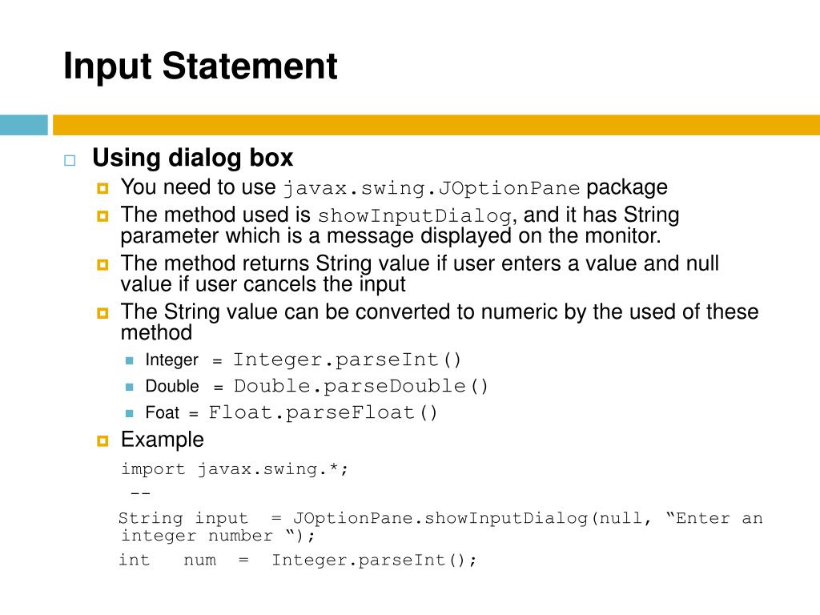Click the orange bullet before You need to use
This screenshot has width=820, height=615.
tap(102, 188)
